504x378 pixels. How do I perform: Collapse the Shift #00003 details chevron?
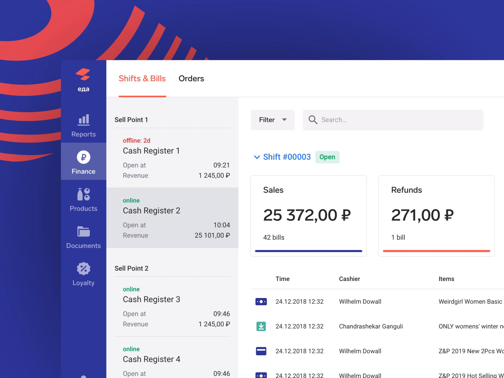[x=257, y=157]
